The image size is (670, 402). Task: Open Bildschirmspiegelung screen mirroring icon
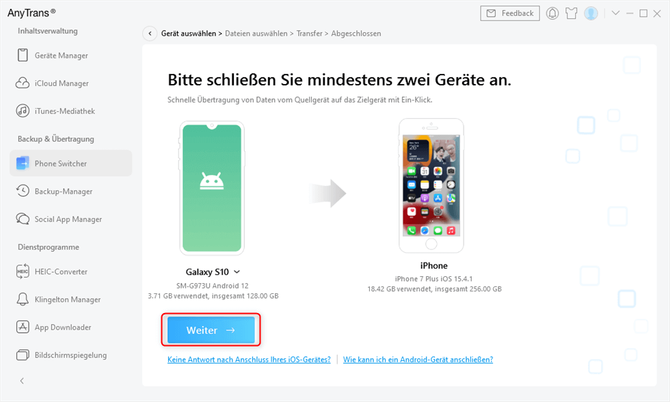click(x=22, y=355)
